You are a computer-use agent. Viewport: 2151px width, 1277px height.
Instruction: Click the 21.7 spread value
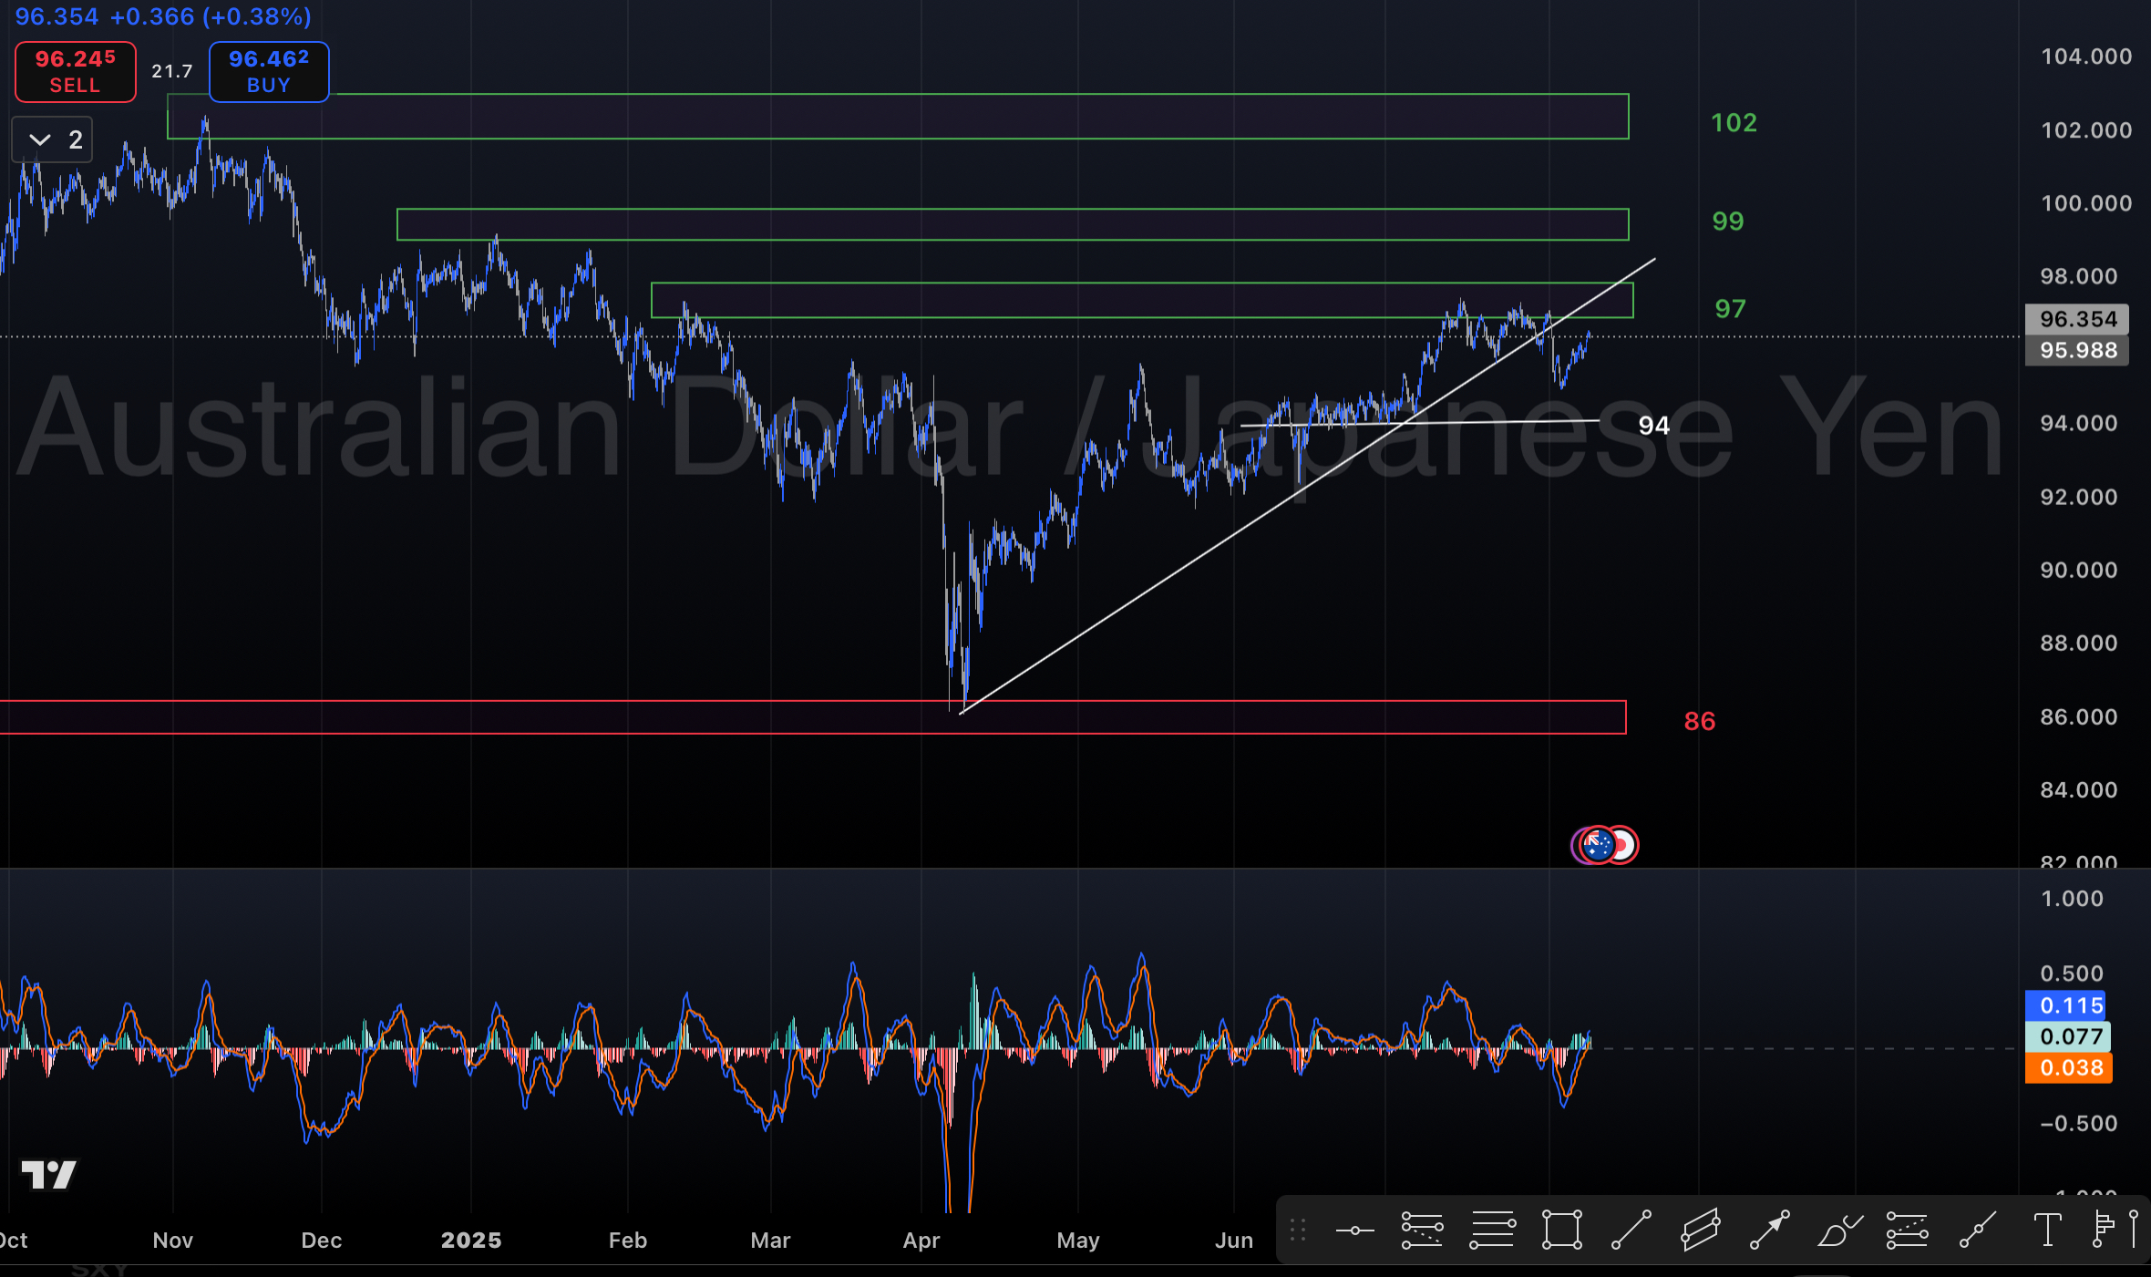pyautogui.click(x=171, y=71)
